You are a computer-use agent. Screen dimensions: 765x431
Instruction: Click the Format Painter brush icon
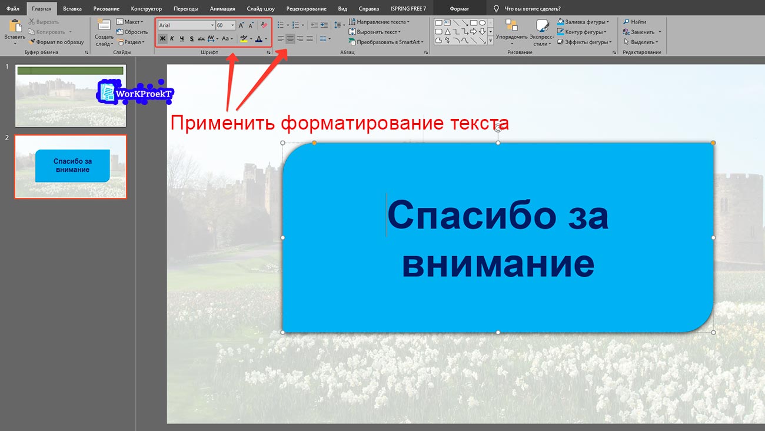(x=32, y=42)
